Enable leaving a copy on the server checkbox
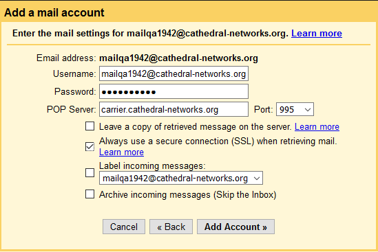This screenshot has height=252, width=378. (90, 126)
